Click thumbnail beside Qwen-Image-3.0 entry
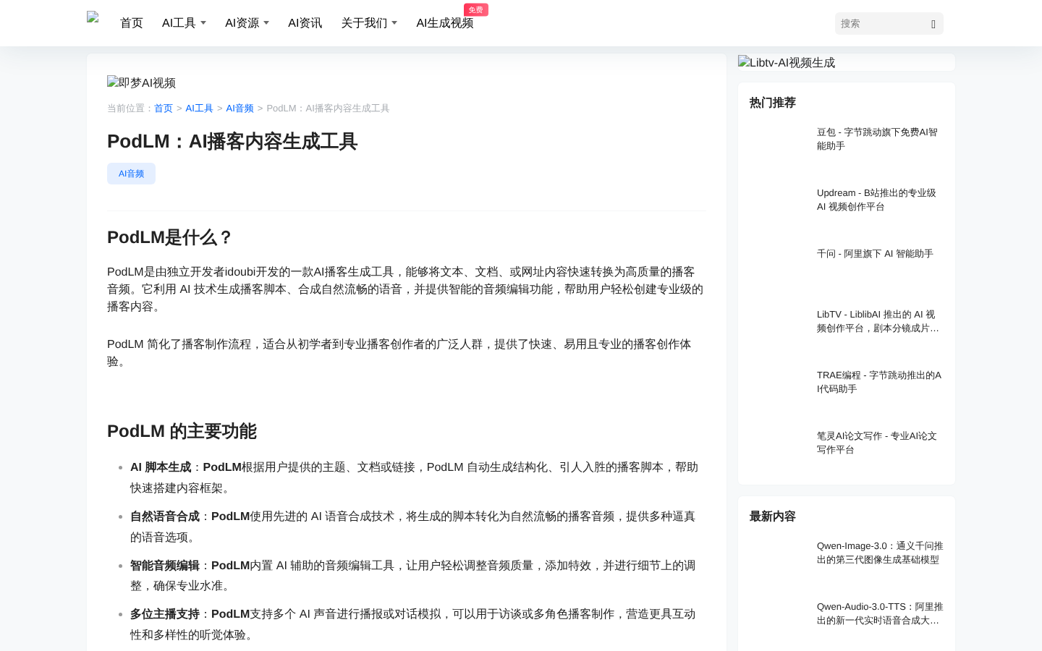Screen dimensions: 1042x651 click(779, 560)
